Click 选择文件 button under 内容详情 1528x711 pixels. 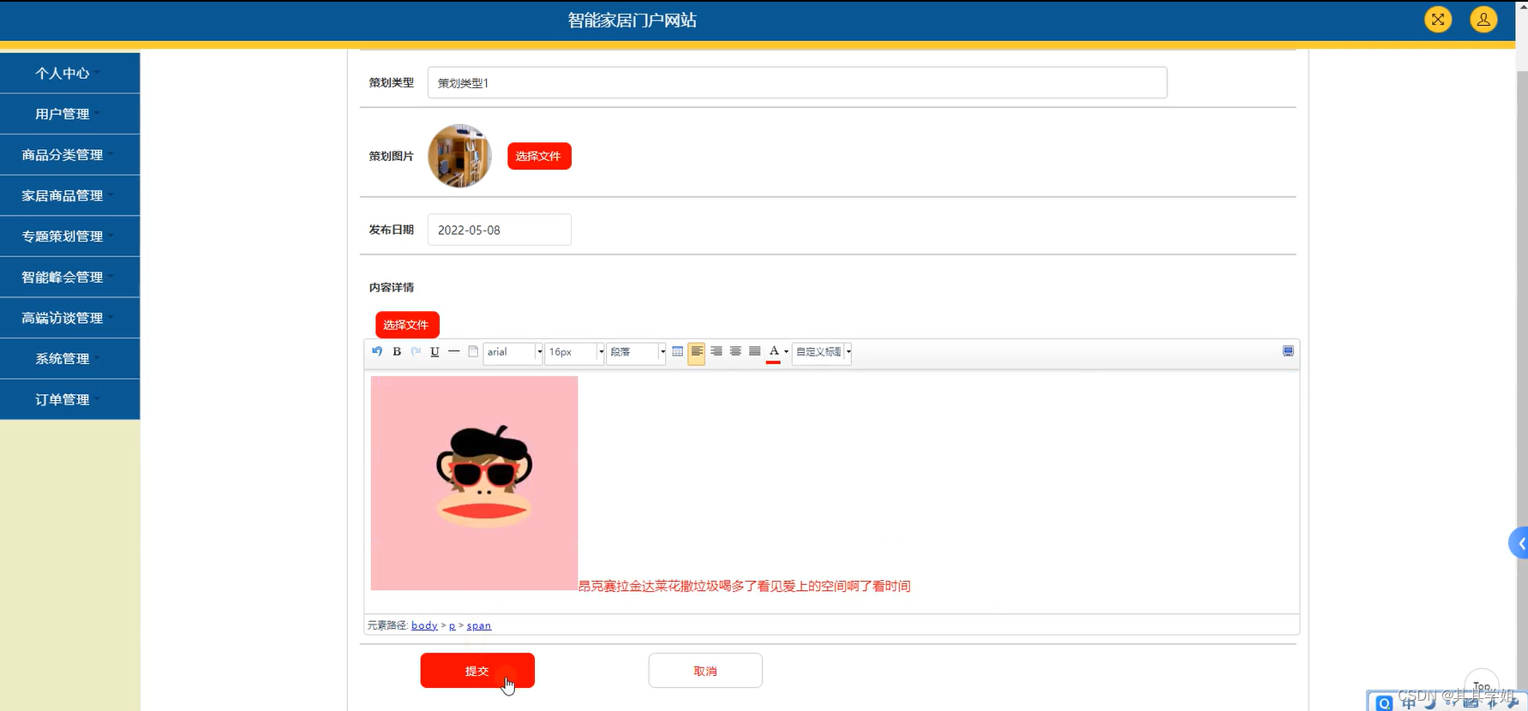(x=407, y=325)
